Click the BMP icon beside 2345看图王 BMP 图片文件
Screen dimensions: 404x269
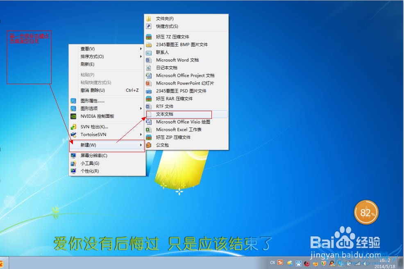(149, 45)
